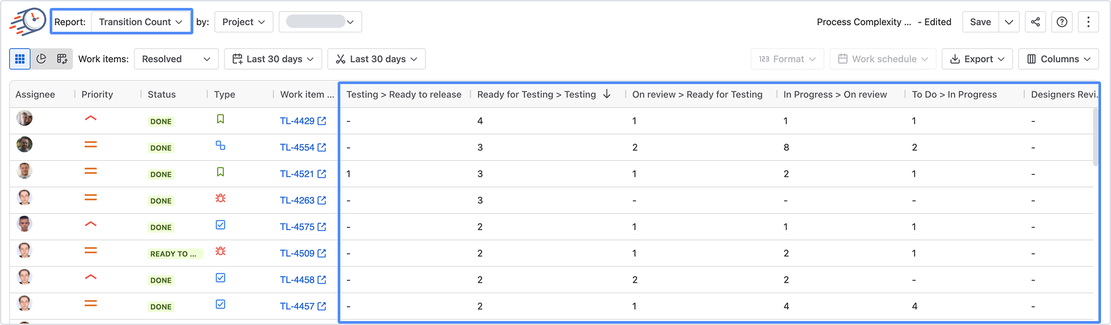Click high priority icon for TL-4429
This screenshot has height=325, width=1111.
[91, 118]
